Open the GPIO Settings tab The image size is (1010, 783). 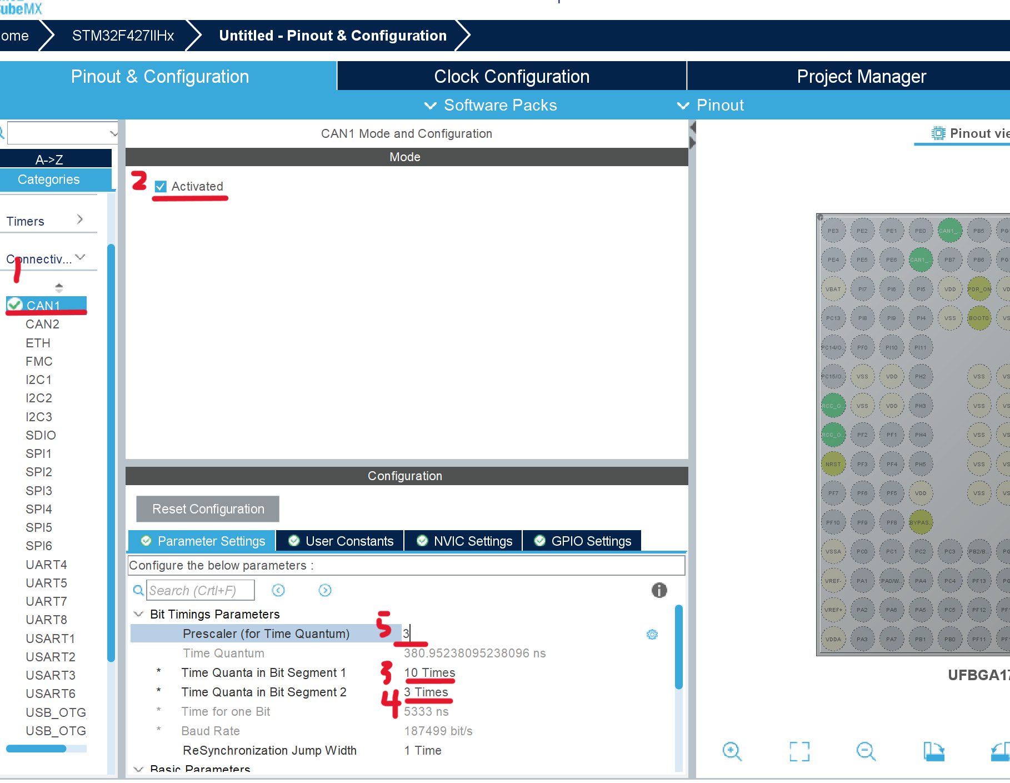point(582,541)
